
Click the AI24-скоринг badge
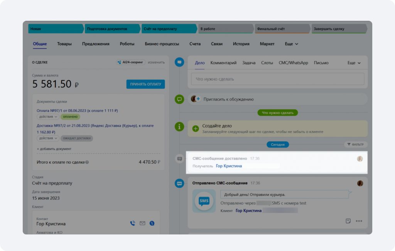pyautogui.click(x=130, y=62)
